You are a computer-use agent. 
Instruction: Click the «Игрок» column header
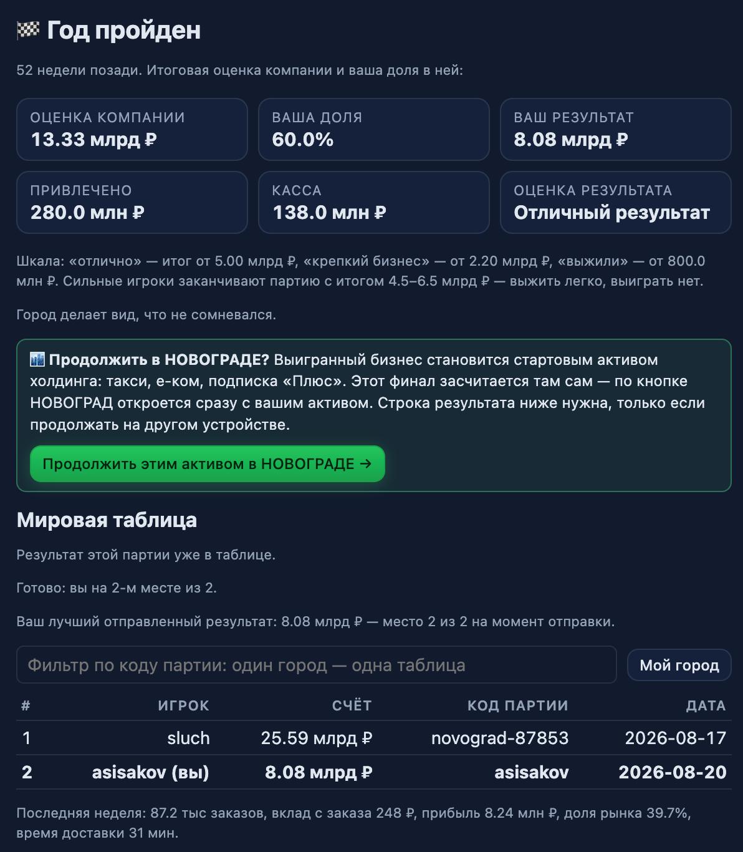tap(183, 705)
